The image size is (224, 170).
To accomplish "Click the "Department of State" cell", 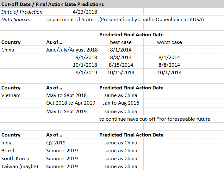I will (x=70, y=20).
